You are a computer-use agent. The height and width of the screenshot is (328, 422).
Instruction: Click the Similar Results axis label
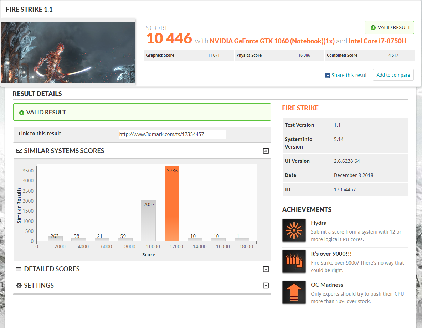point(19,205)
